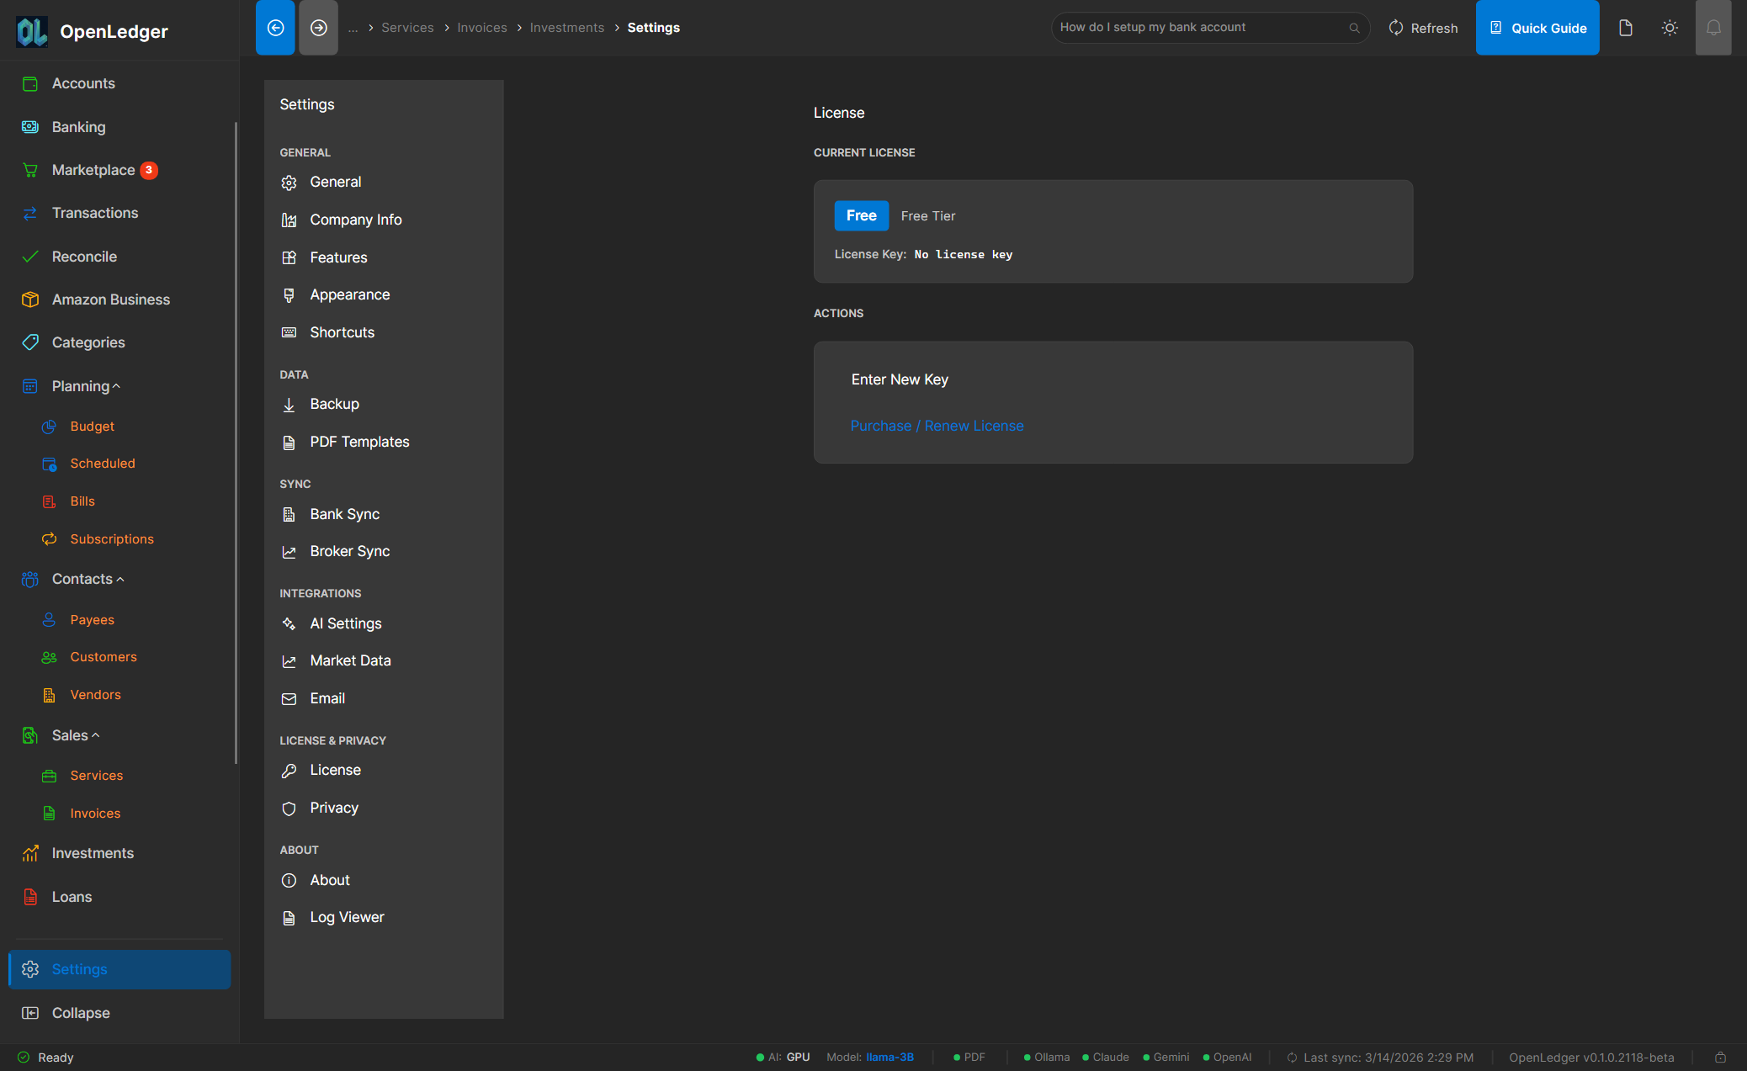Click the Marketplace cart icon

(x=30, y=170)
